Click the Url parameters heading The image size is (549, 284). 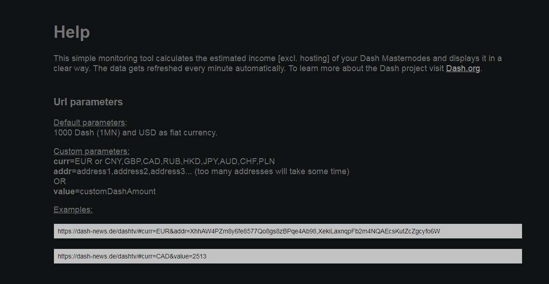[88, 102]
